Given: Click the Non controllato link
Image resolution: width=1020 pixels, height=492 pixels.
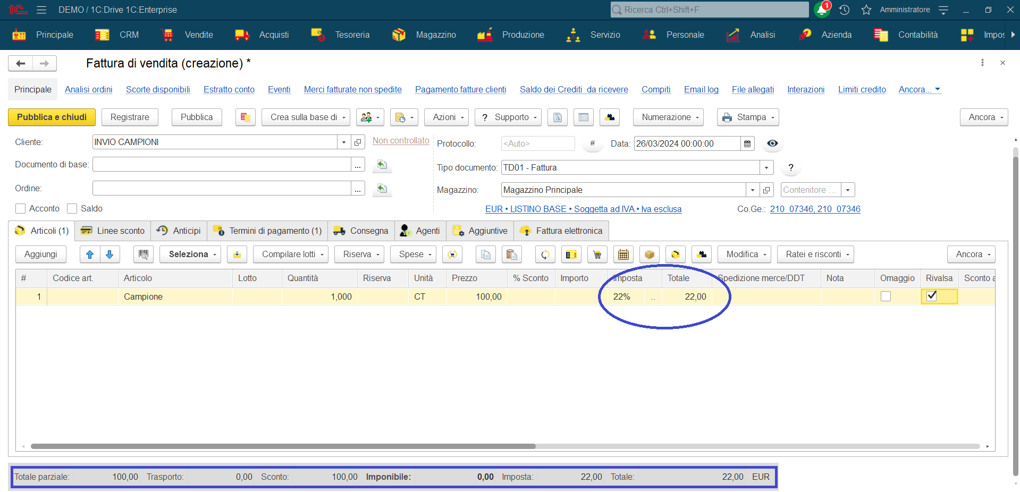Looking at the screenshot, I should (x=401, y=140).
